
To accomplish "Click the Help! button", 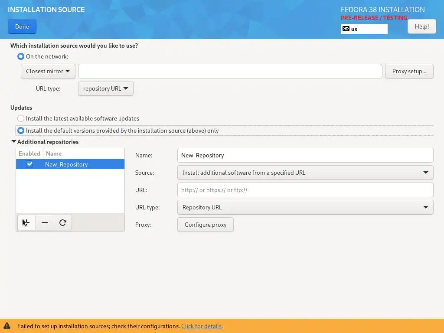I will coord(421,26).
